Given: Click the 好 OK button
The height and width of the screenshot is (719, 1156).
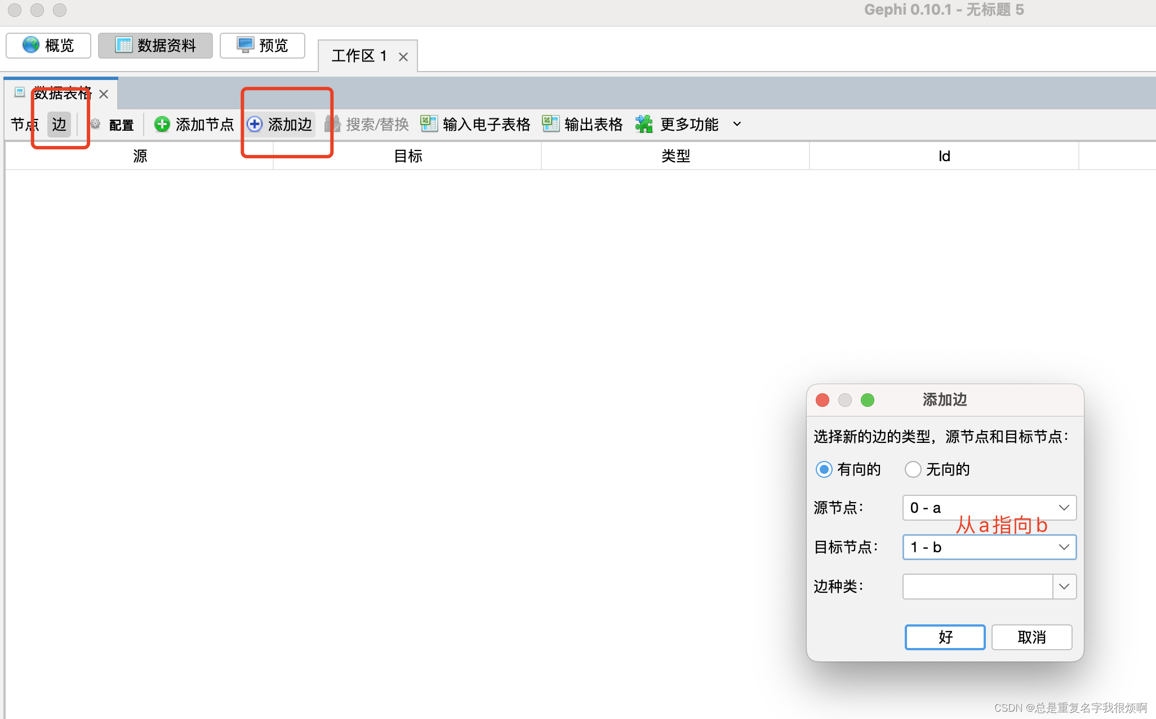Looking at the screenshot, I should (945, 637).
